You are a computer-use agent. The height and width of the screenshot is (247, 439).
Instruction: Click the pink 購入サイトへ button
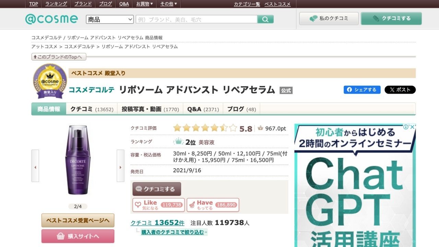pos(78,236)
